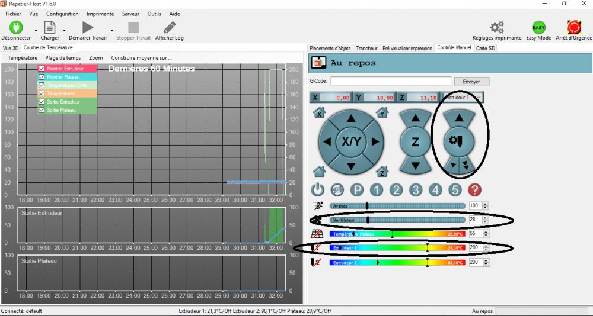
Task: Raise Z axis with up arrow
Action: [415, 118]
